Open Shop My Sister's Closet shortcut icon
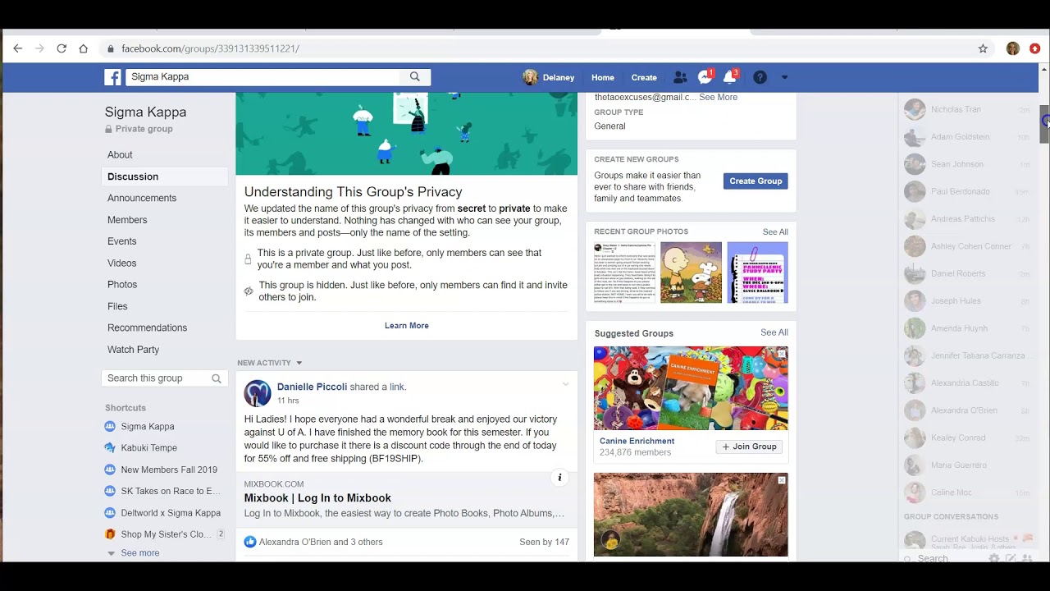 (110, 534)
